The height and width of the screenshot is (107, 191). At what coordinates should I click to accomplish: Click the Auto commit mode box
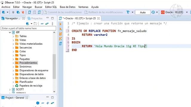point(143,12)
